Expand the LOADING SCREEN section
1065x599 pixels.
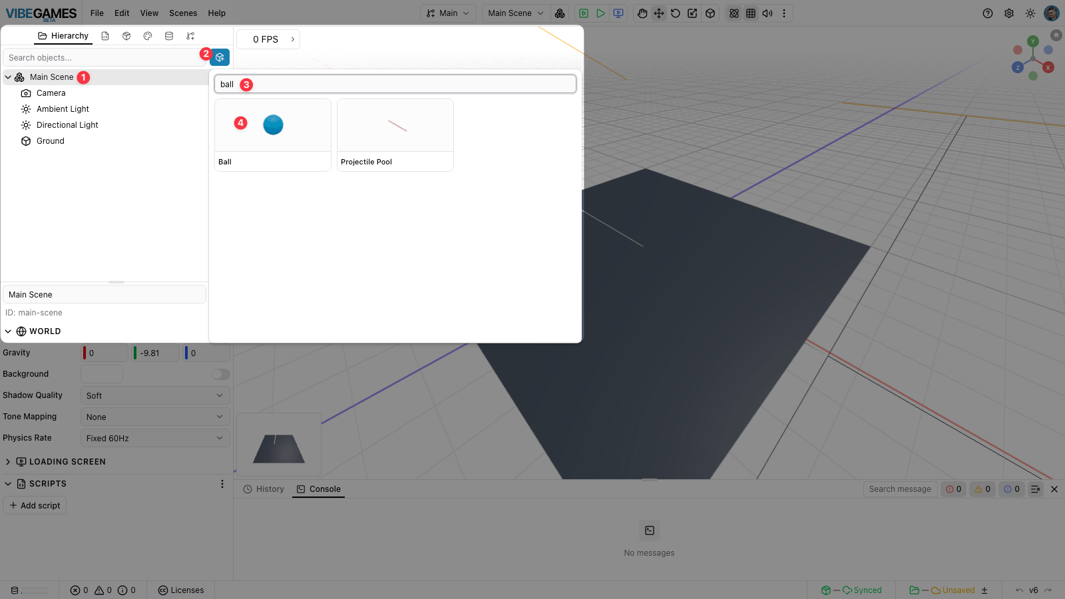click(x=8, y=462)
